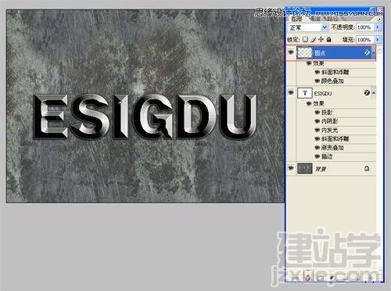Image resolution: width=391 pixels, height=291 pixels.
Task: Click the add layer mask icon at panel bottom
Action: coord(321,278)
